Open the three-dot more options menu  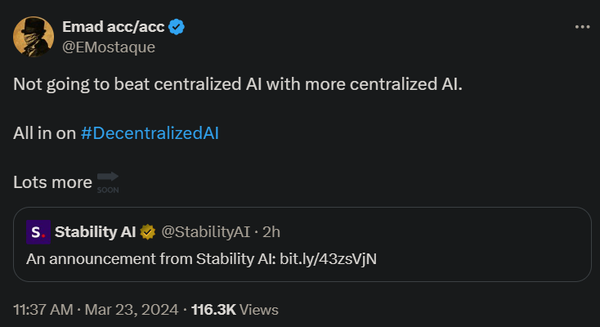(x=582, y=27)
